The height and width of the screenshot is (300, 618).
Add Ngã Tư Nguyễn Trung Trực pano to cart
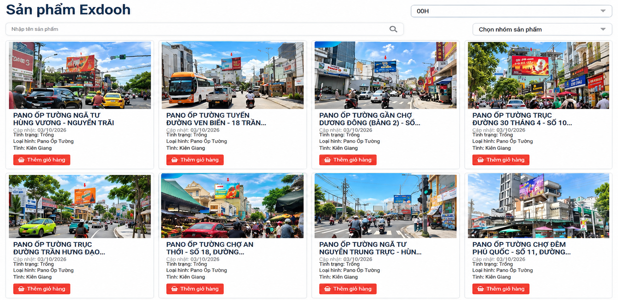[x=348, y=289]
